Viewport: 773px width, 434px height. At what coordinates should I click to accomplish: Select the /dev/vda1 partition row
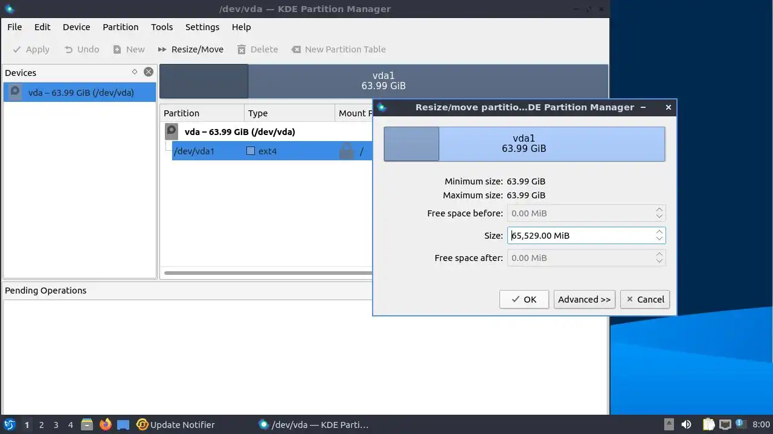click(272, 151)
